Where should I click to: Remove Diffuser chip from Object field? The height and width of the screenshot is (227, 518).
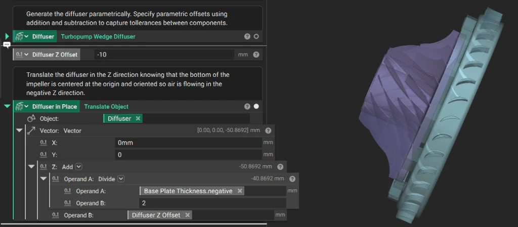(138, 118)
